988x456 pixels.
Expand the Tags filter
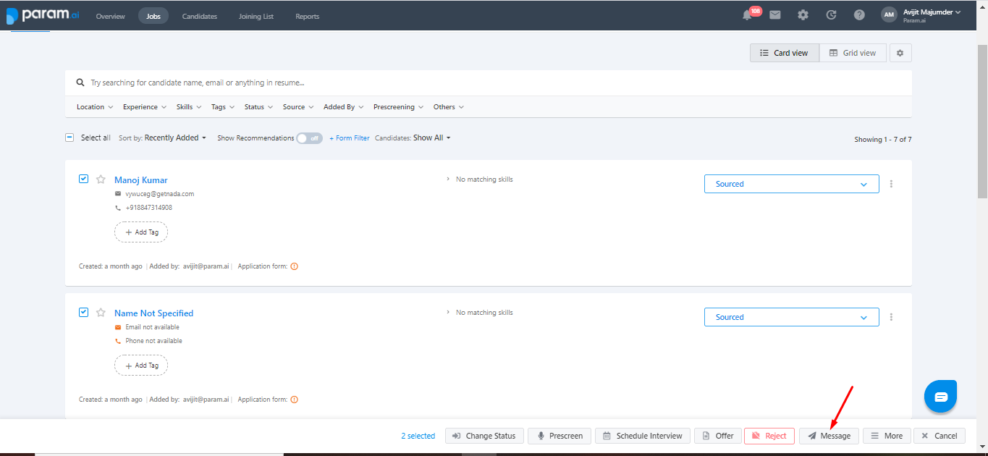[x=223, y=107]
